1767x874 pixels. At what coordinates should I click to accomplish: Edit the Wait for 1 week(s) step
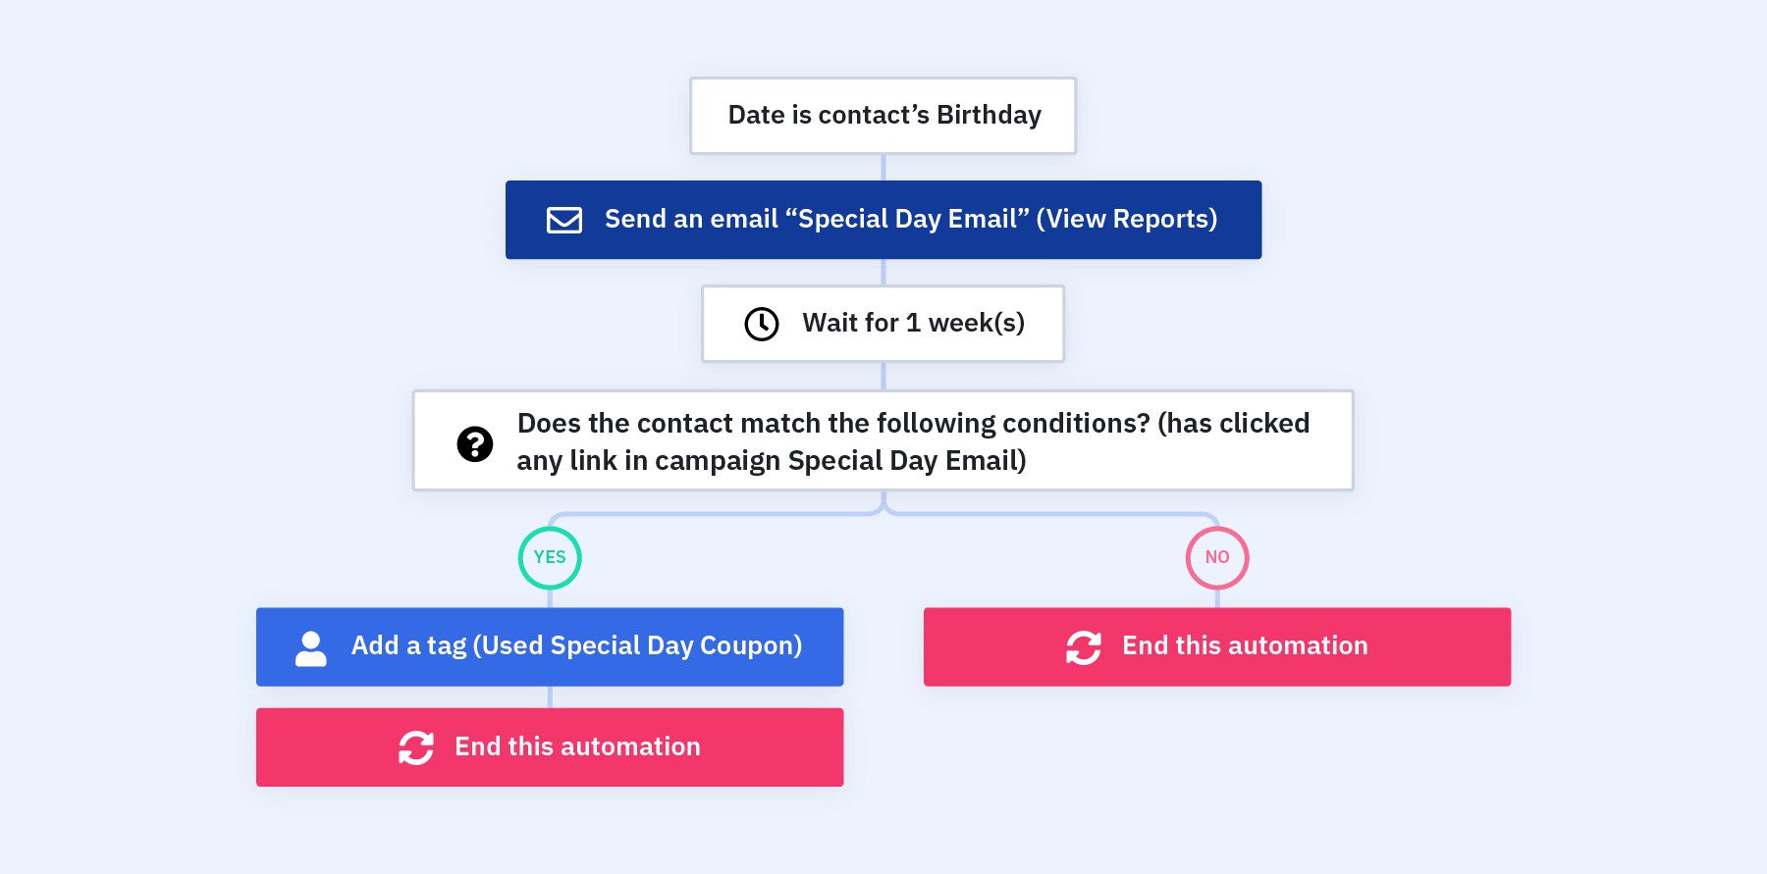[883, 324]
